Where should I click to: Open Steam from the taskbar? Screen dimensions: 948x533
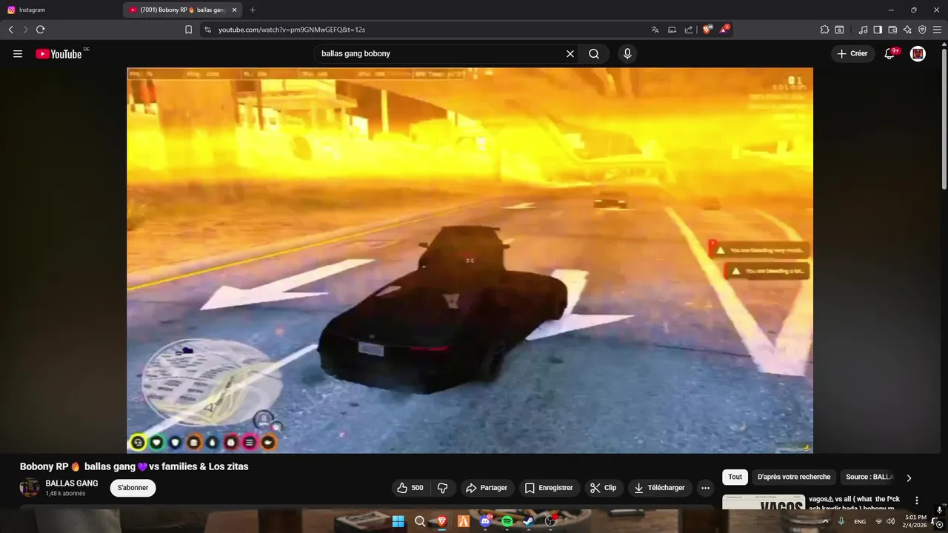529,521
